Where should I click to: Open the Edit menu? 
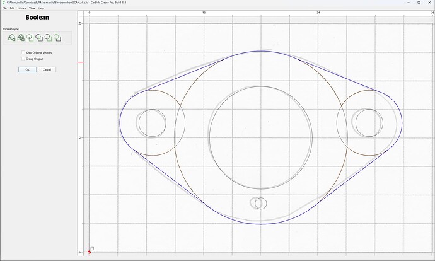click(12, 8)
